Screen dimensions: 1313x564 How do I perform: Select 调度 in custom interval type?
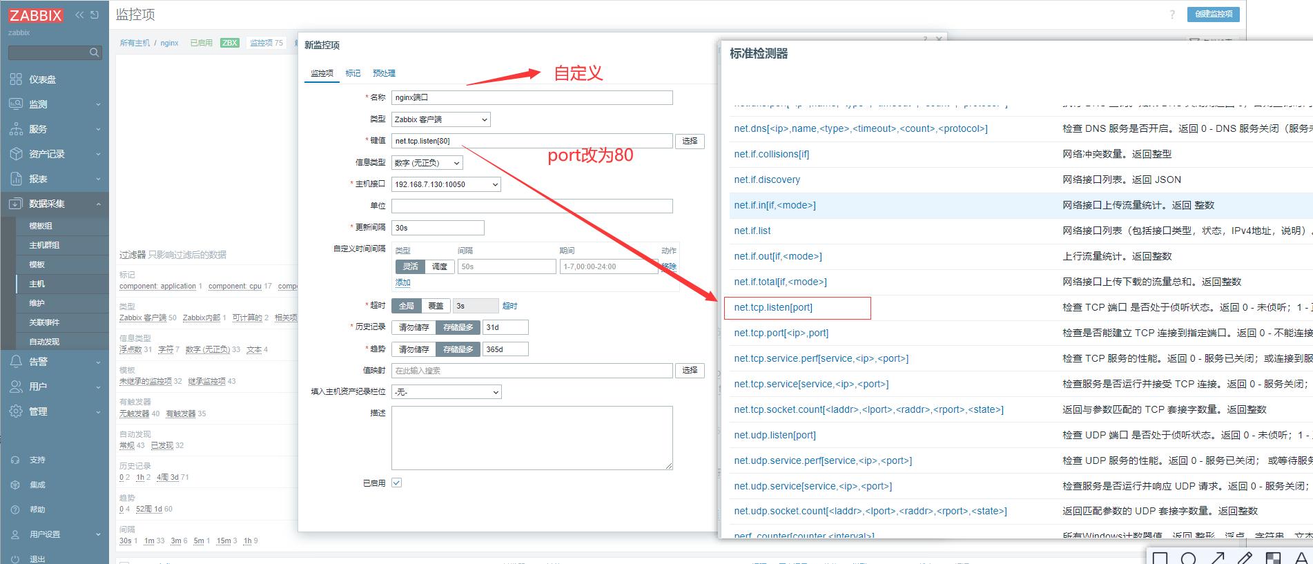pyautogui.click(x=440, y=266)
